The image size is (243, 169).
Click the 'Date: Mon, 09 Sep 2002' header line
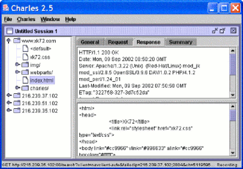[x=123, y=59]
